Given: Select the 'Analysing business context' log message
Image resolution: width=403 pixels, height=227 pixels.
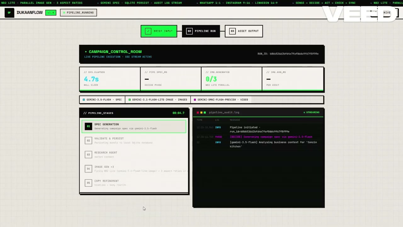Looking at the screenshot, I should pos(273,144).
